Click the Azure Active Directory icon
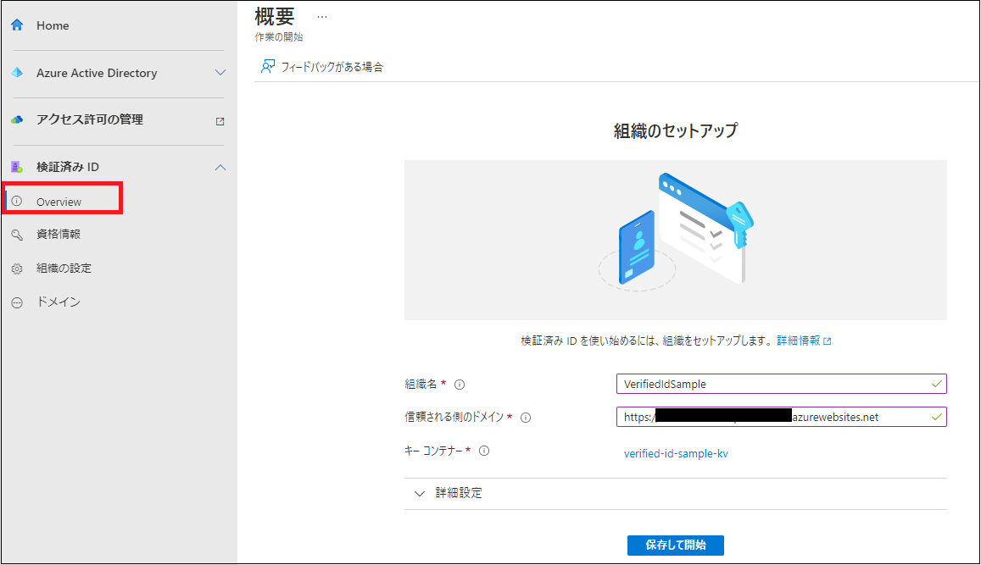Screen dimensions: 981x565 click(17, 73)
